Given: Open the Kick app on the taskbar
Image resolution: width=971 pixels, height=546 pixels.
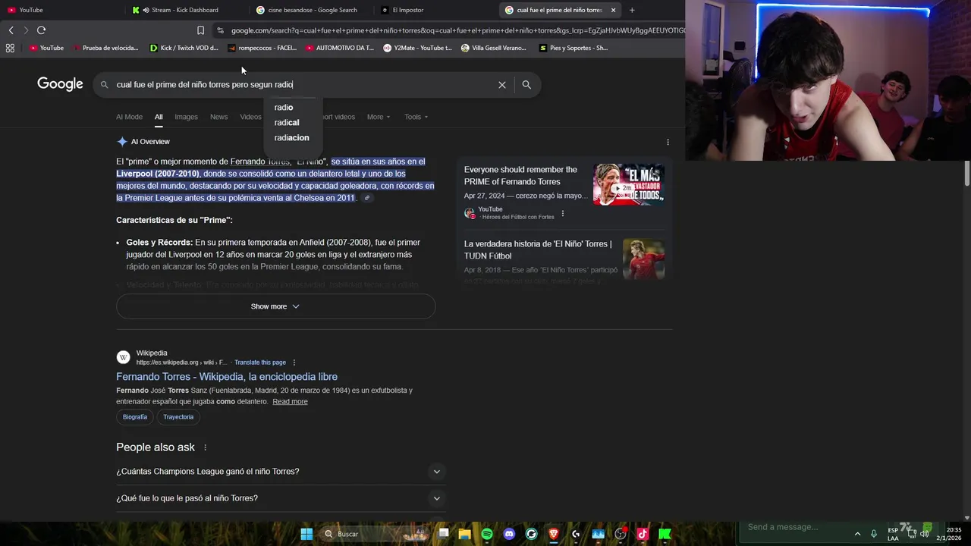Looking at the screenshot, I should 665,534.
